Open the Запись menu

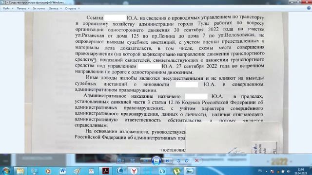click(55, 9)
